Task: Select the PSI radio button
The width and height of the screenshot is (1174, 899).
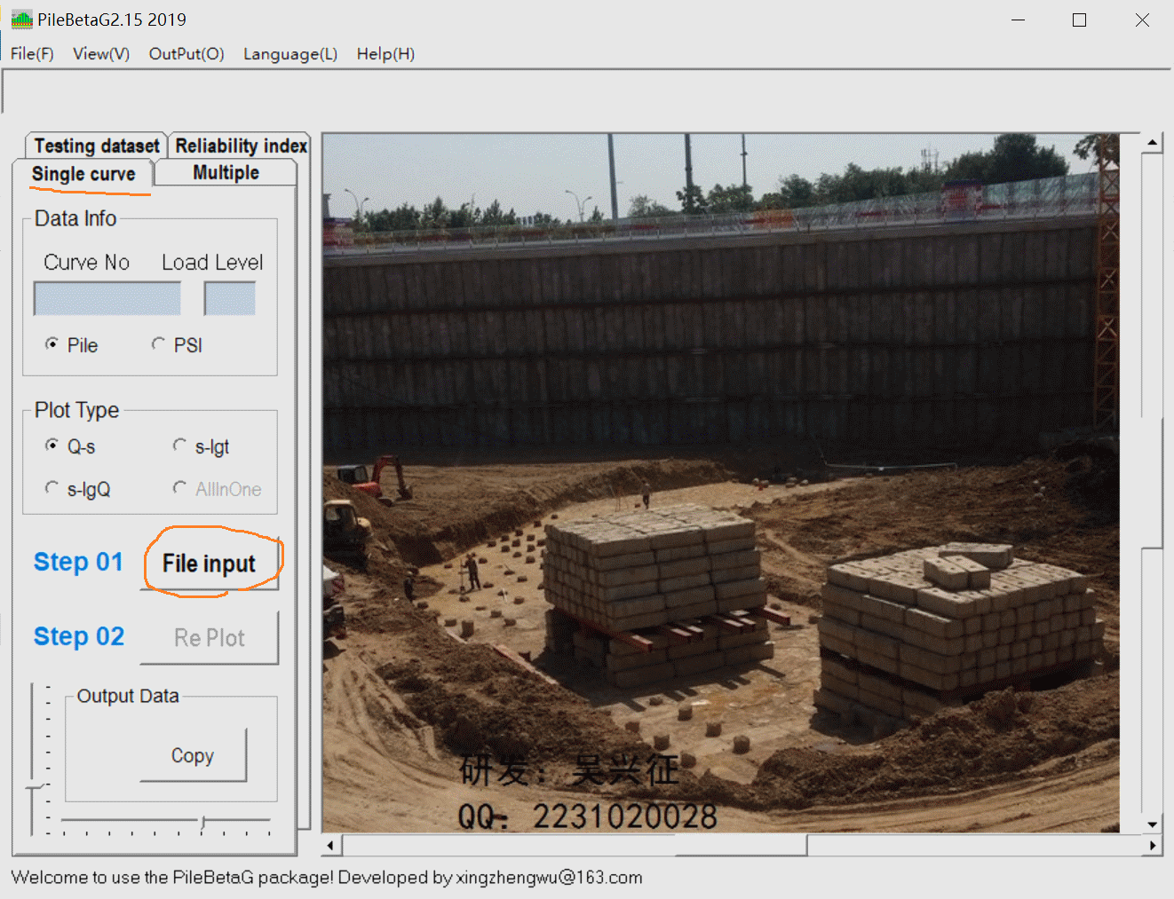Action: tap(159, 344)
